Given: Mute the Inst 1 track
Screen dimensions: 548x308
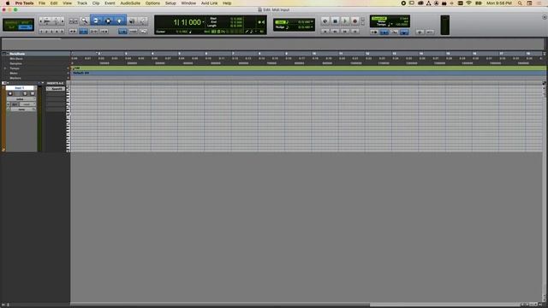Looking at the screenshot, I should [x=33, y=93].
